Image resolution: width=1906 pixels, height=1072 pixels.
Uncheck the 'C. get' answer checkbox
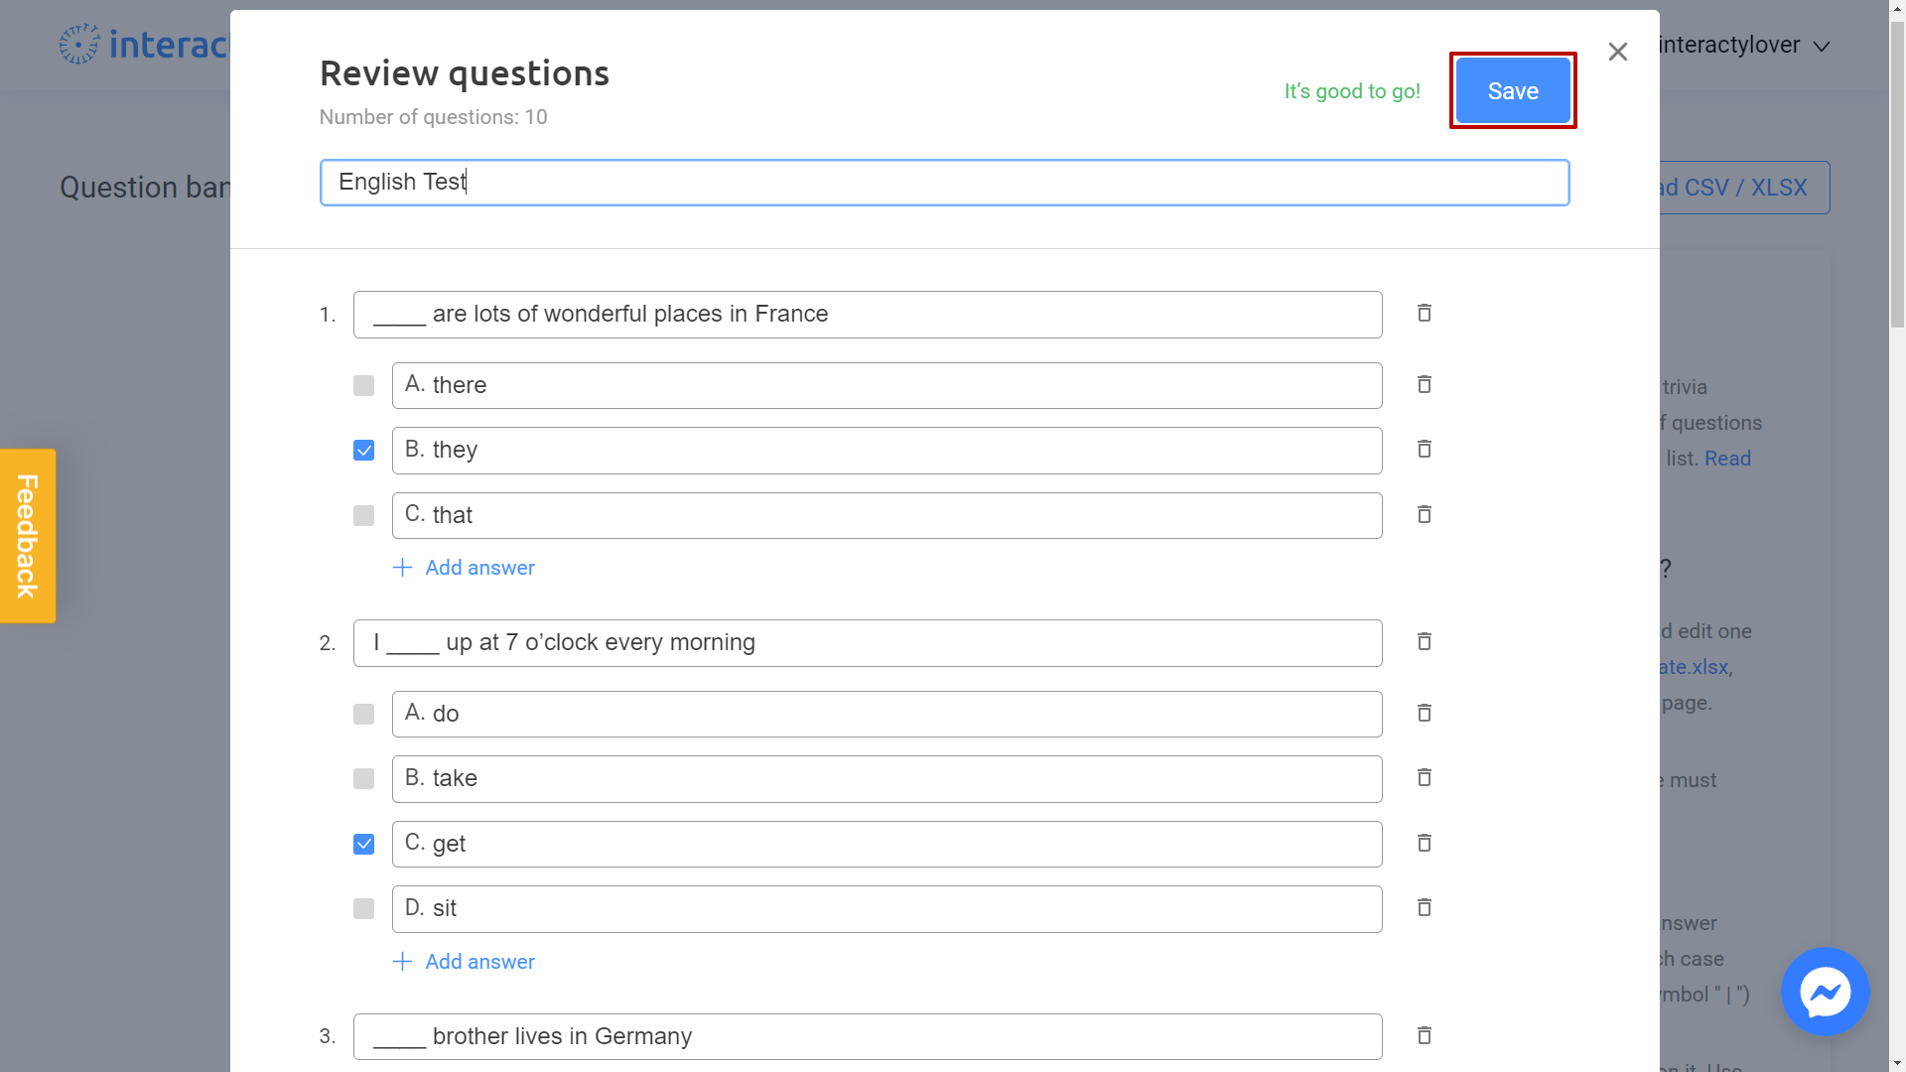click(x=364, y=845)
